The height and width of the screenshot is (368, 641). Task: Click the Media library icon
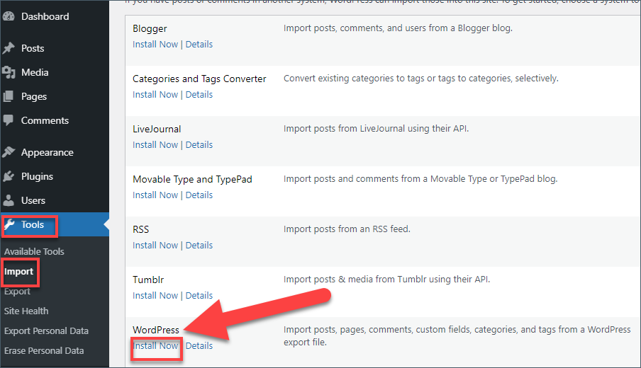tap(9, 72)
